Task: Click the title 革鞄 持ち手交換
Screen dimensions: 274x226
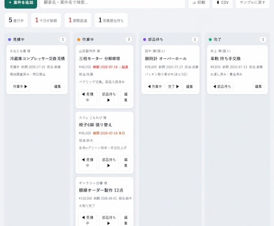Action: click(x=226, y=58)
